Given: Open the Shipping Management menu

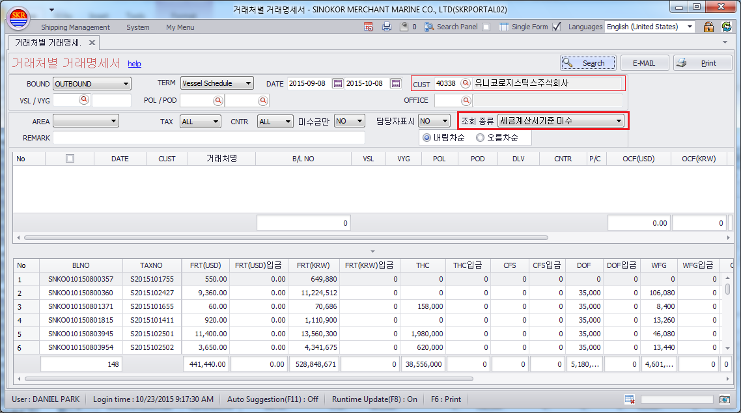Looking at the screenshot, I should coord(75,27).
